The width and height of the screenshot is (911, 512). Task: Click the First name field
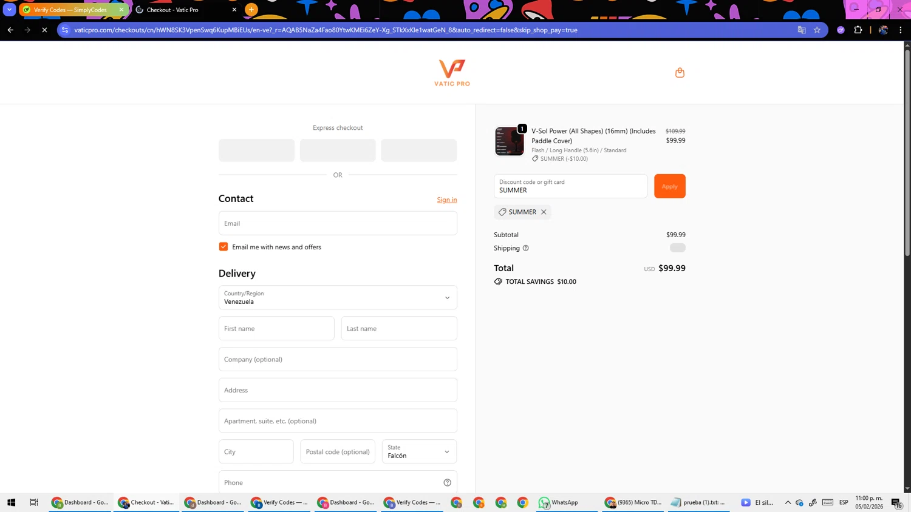tap(276, 329)
